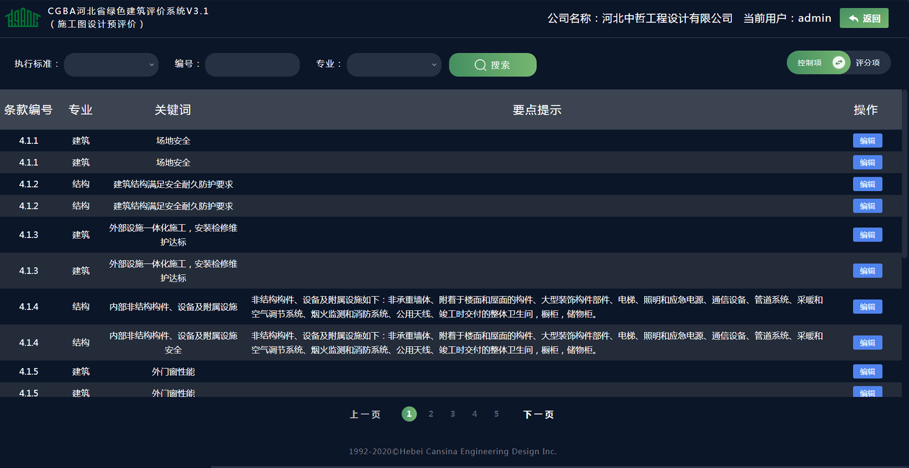909x468 pixels.
Task: Edit the first 4.1.1 场地安全 row
Action: click(x=867, y=140)
